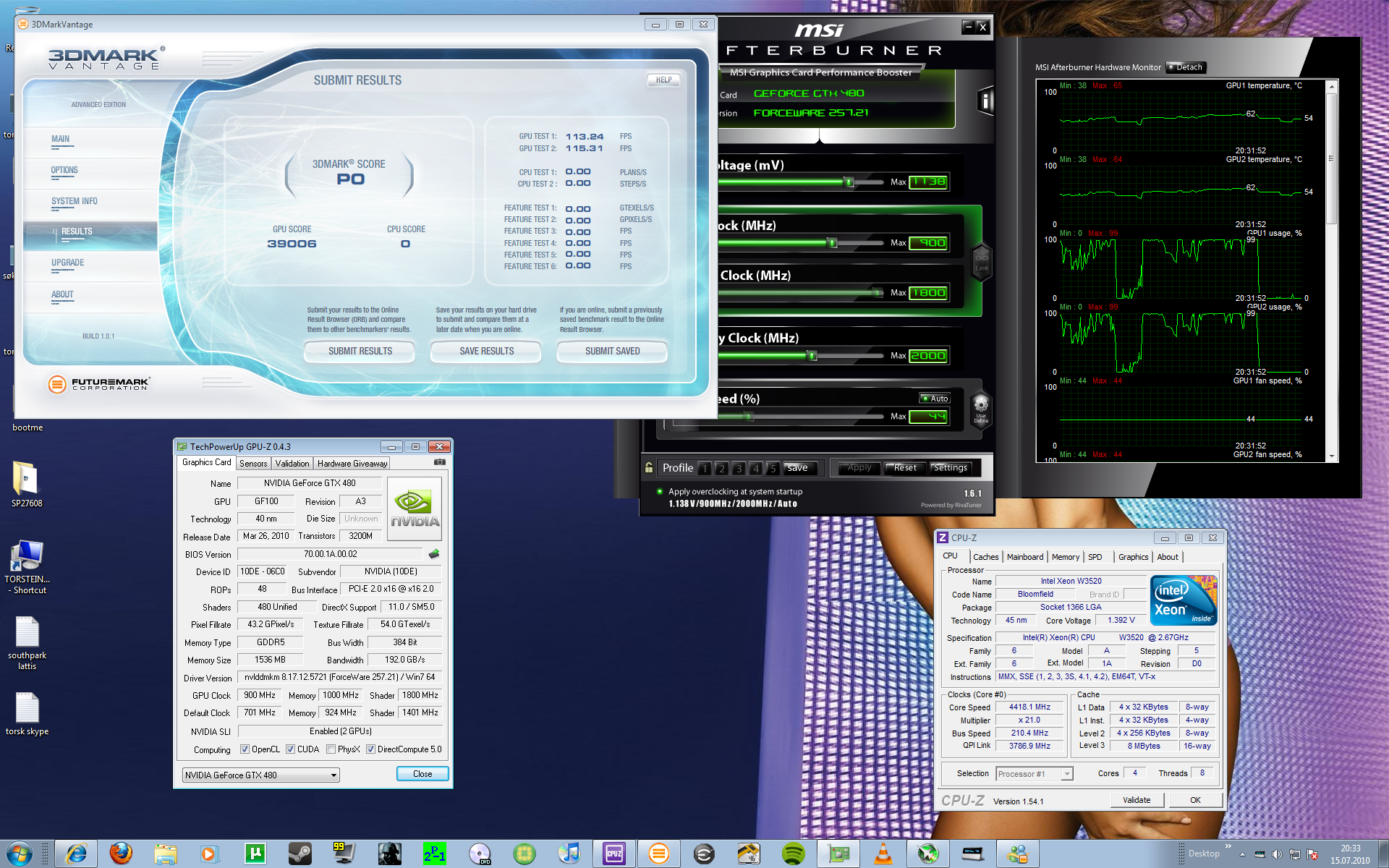Click the hardware monitor vertical scrollbar
Viewport: 1389px width, 868px height.
(x=1331, y=271)
